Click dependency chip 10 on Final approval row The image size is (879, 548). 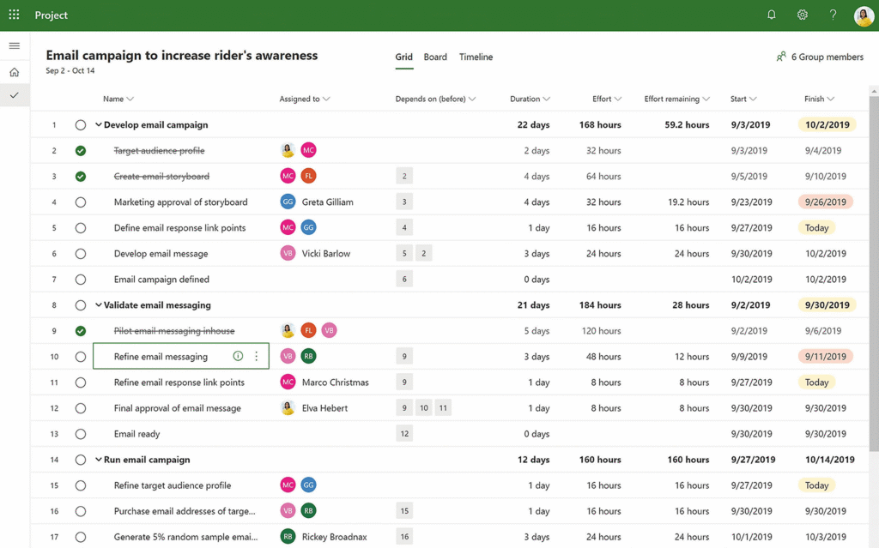click(x=424, y=408)
